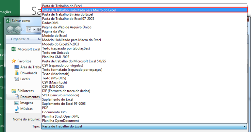251x132 pixels.
Task: Select the Imagens library
Action: 27,103
